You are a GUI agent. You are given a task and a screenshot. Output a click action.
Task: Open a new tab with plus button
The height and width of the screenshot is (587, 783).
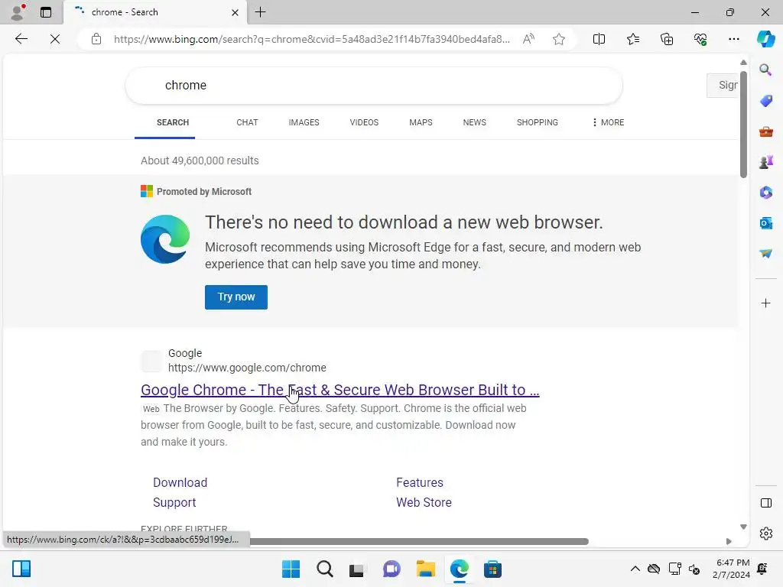pos(260,12)
